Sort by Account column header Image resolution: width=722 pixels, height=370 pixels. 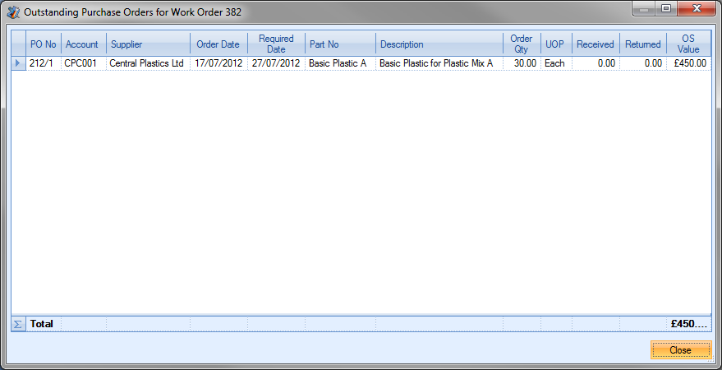[82, 44]
